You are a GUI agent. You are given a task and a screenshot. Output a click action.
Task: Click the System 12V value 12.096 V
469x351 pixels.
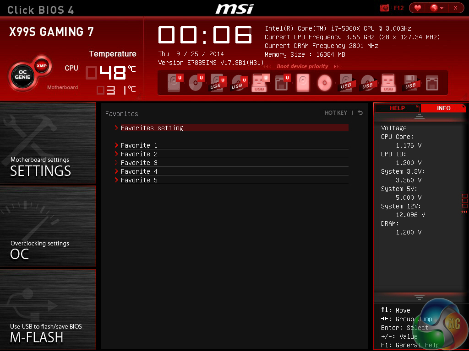[410, 215]
